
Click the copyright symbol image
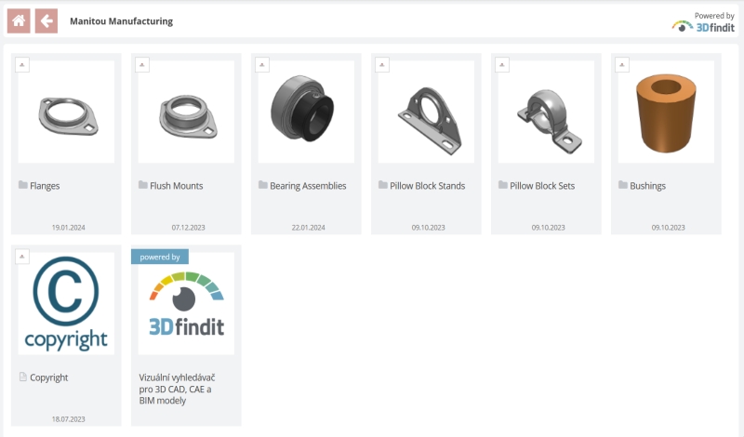66,303
